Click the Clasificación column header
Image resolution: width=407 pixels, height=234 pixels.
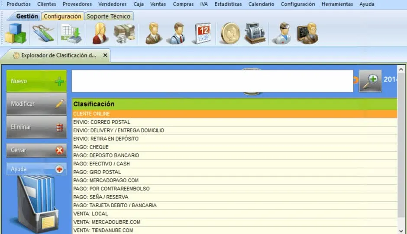235,104
